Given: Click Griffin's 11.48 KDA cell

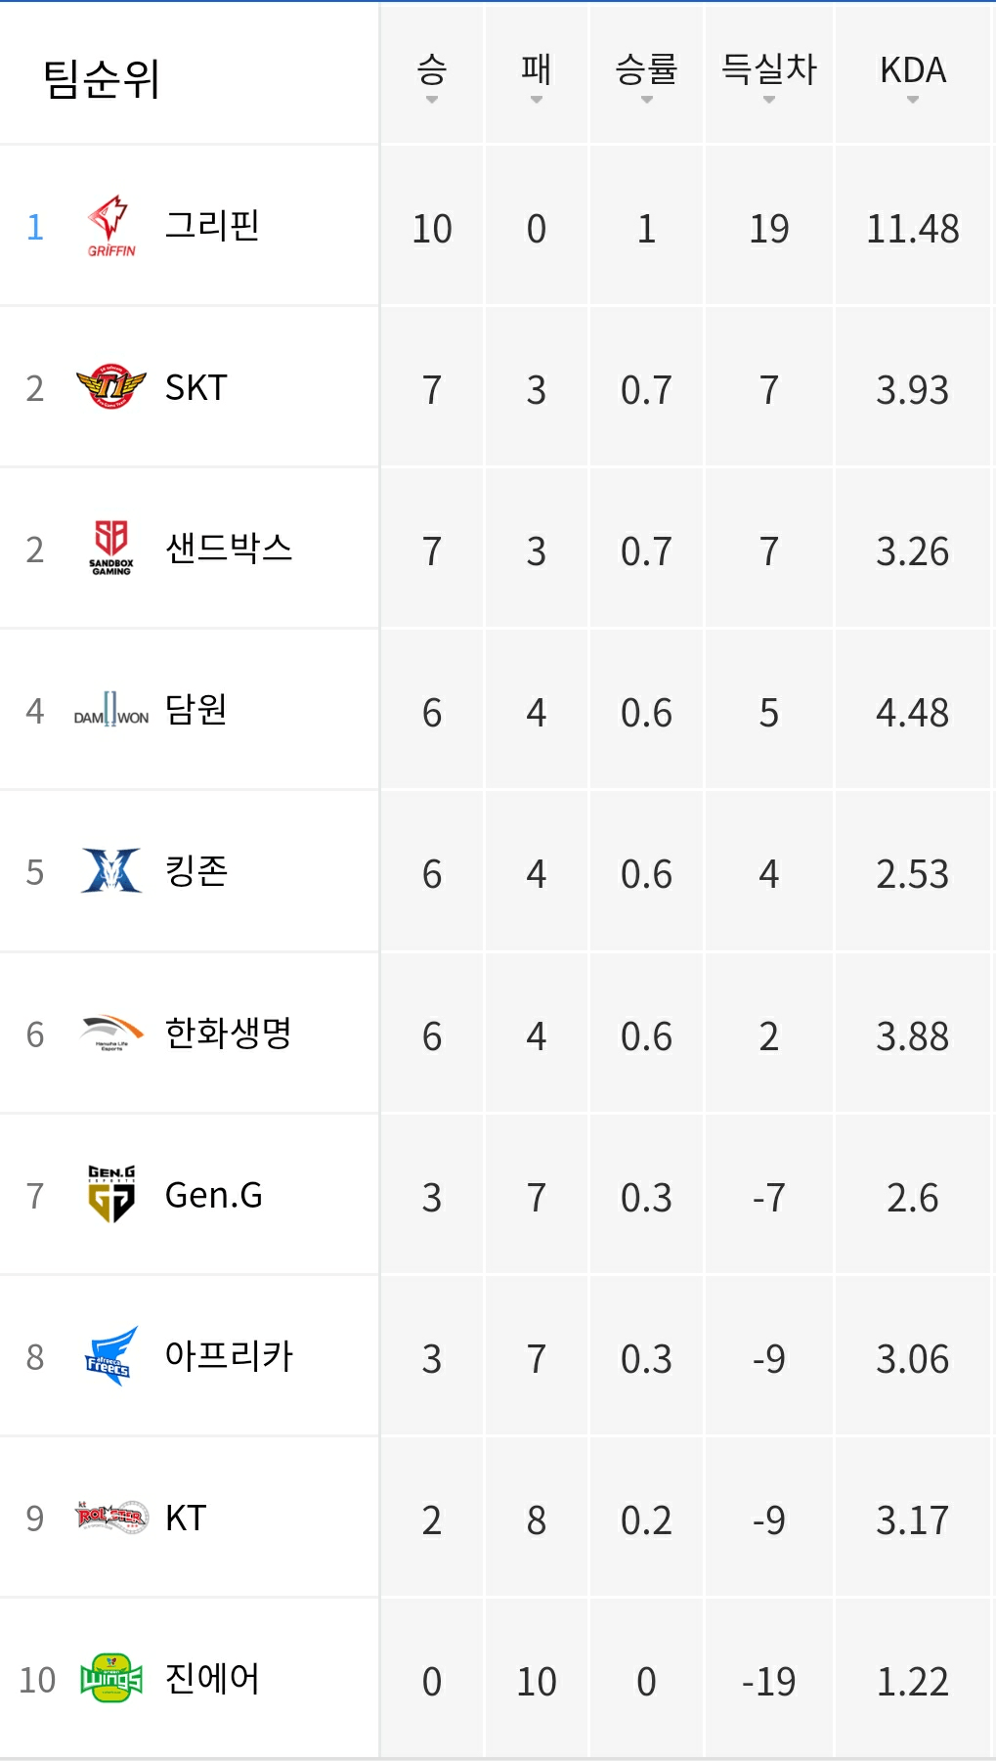Looking at the screenshot, I should pyautogui.click(x=913, y=229).
